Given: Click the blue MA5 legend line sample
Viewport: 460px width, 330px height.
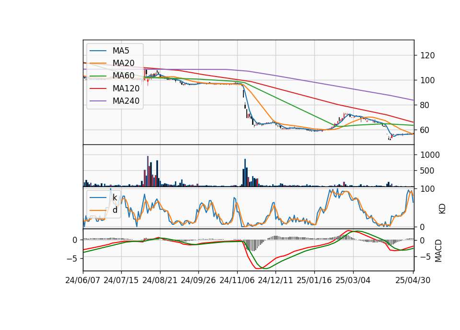Looking at the screenshot, I should click(98, 51).
